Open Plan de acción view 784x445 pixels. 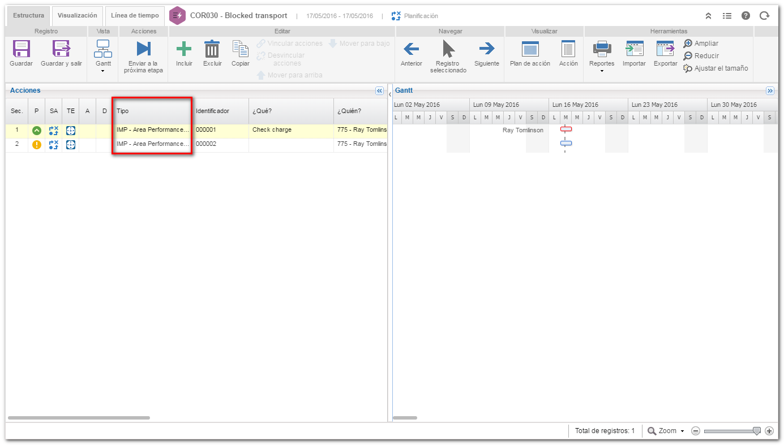tap(530, 49)
